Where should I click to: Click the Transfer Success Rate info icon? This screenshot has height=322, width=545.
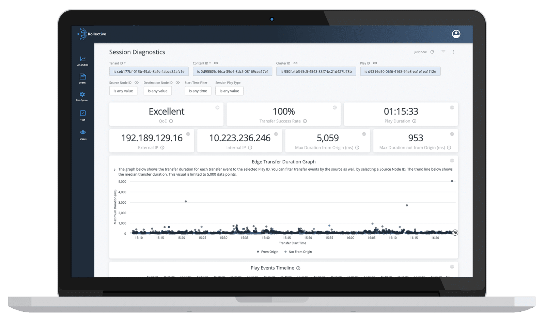click(x=305, y=121)
